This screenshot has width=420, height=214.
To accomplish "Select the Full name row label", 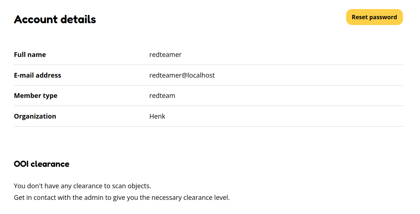I will click(x=30, y=54).
